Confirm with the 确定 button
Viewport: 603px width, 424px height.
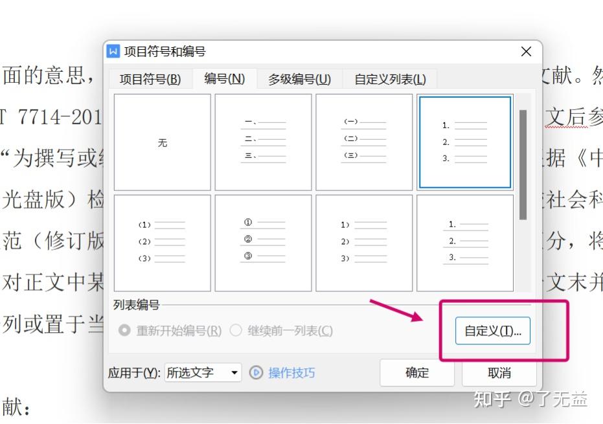[417, 372]
